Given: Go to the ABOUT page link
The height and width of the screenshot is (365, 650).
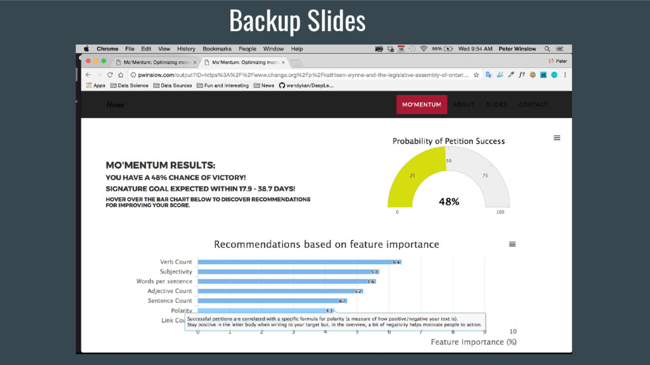Looking at the screenshot, I should [x=464, y=105].
